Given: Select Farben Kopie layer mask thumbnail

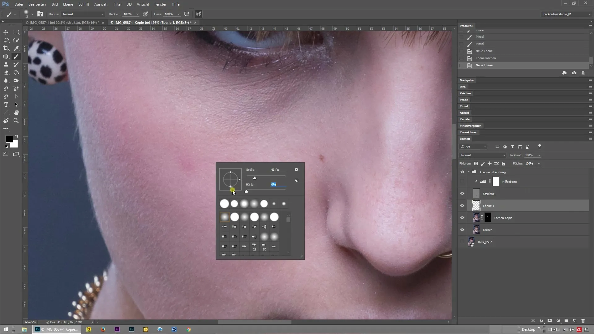Looking at the screenshot, I should point(488,218).
